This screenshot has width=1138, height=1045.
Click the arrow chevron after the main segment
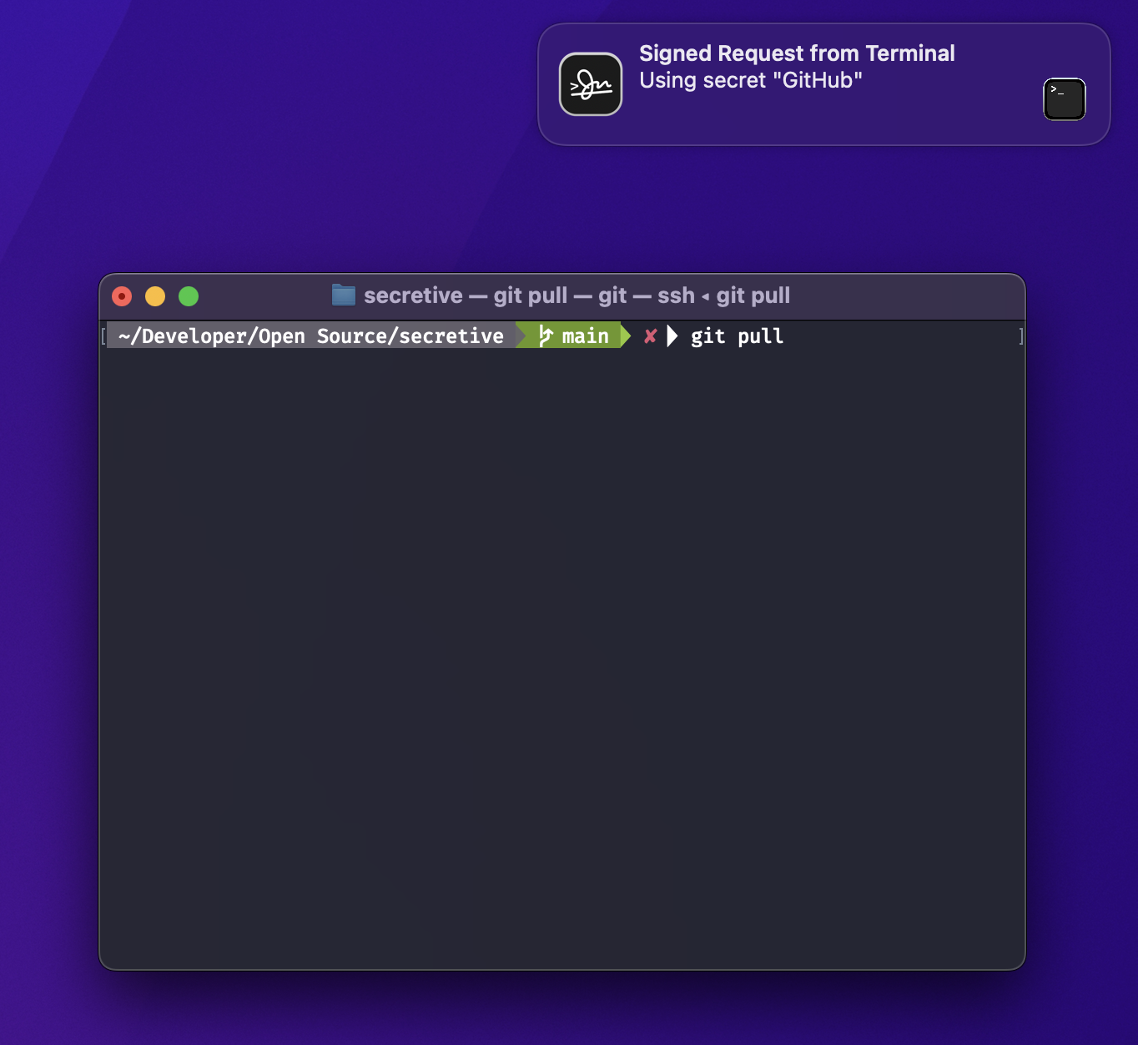(x=626, y=336)
